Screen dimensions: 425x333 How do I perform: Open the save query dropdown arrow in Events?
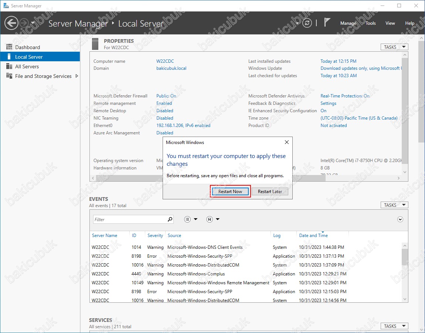click(x=217, y=219)
